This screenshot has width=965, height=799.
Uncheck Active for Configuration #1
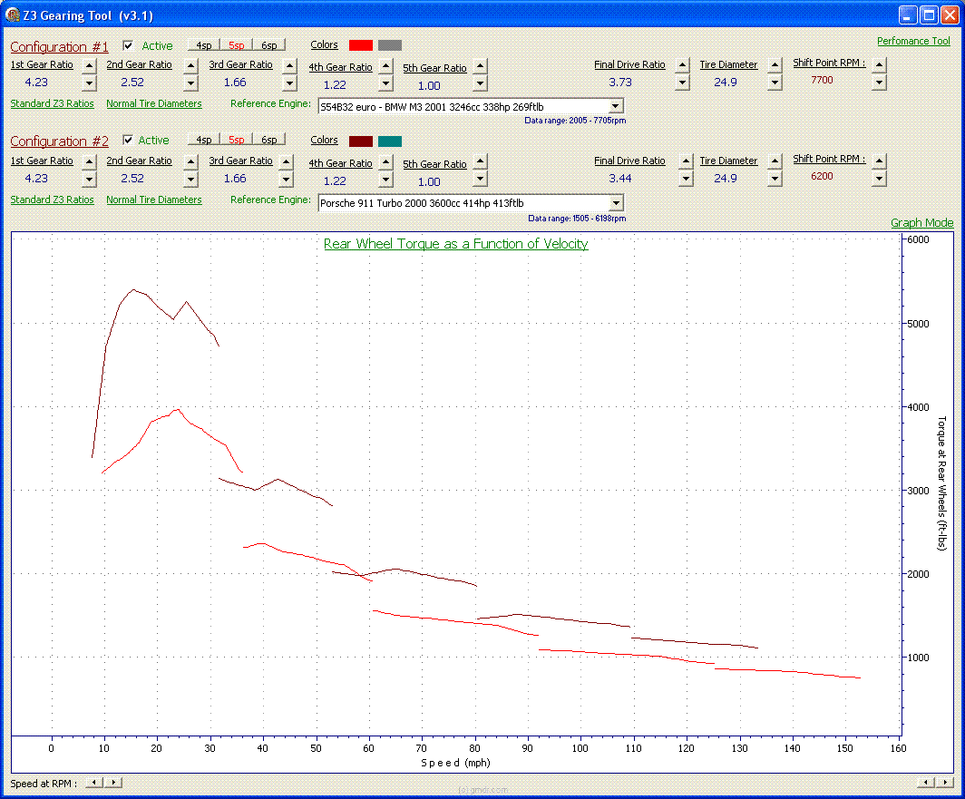click(128, 45)
